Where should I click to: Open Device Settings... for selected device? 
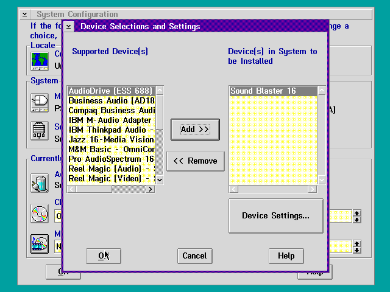pos(276,215)
